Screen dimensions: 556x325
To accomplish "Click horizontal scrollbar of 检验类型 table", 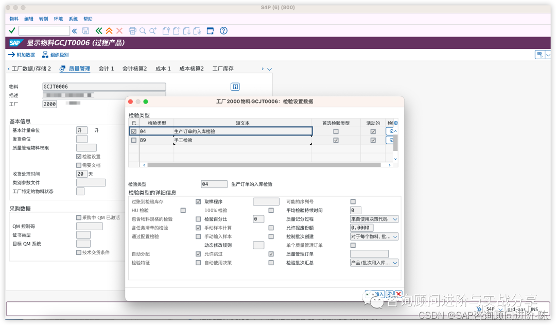I will pyautogui.click(x=264, y=165).
